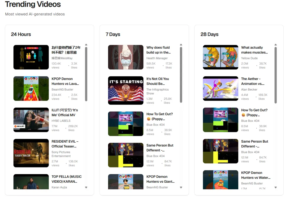The height and width of the screenshot is (203, 289).
Task: Click the 581.5K views count
Action: (151, 65)
